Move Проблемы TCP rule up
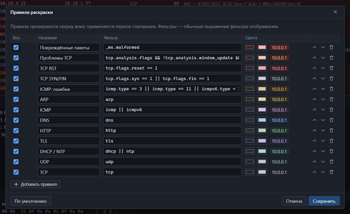 314,58
